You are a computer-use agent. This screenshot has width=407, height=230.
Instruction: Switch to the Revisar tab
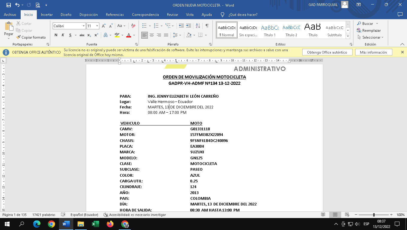tap(172, 15)
